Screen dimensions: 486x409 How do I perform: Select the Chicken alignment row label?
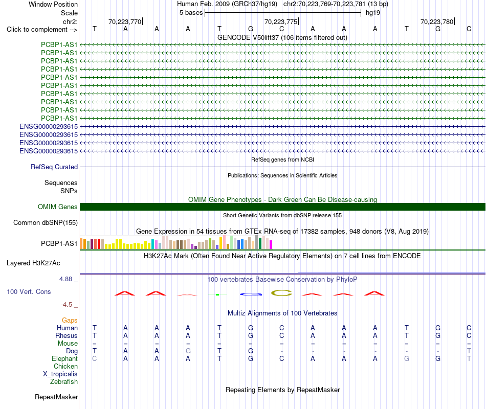tap(65, 366)
